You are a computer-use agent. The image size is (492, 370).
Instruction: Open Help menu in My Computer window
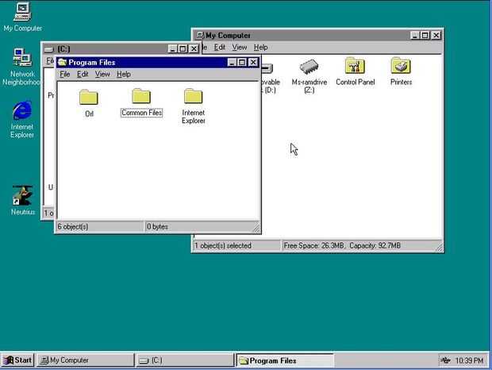pyautogui.click(x=260, y=48)
